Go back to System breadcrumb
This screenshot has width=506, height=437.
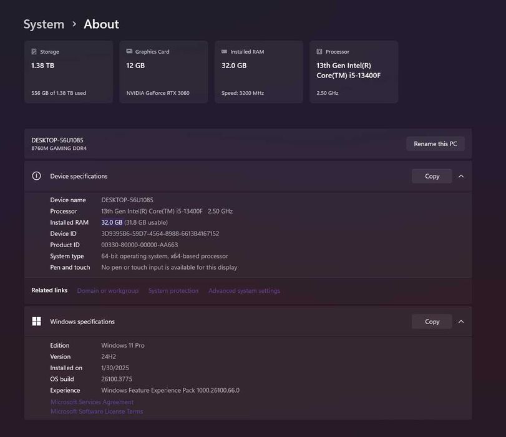44,24
